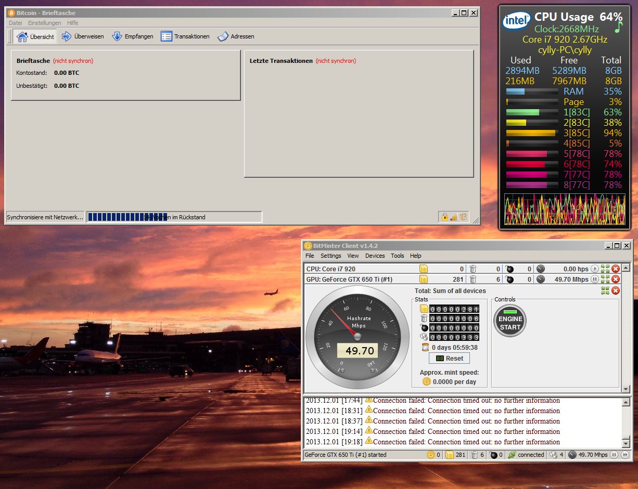
Task: Click the sync status spinner icon
Action: click(463, 217)
